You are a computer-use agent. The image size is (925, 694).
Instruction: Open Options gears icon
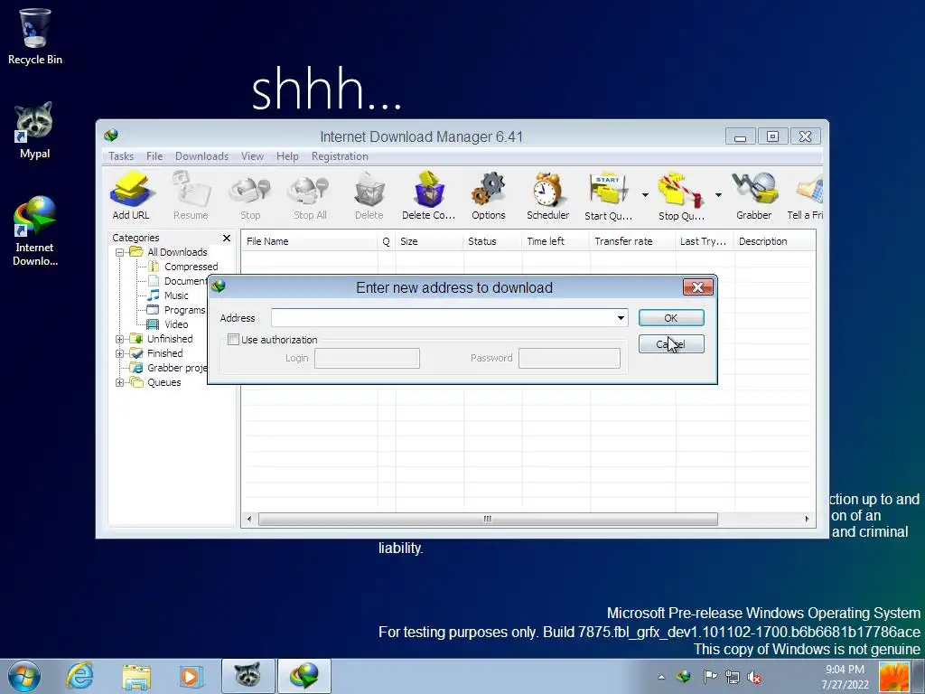point(489,195)
